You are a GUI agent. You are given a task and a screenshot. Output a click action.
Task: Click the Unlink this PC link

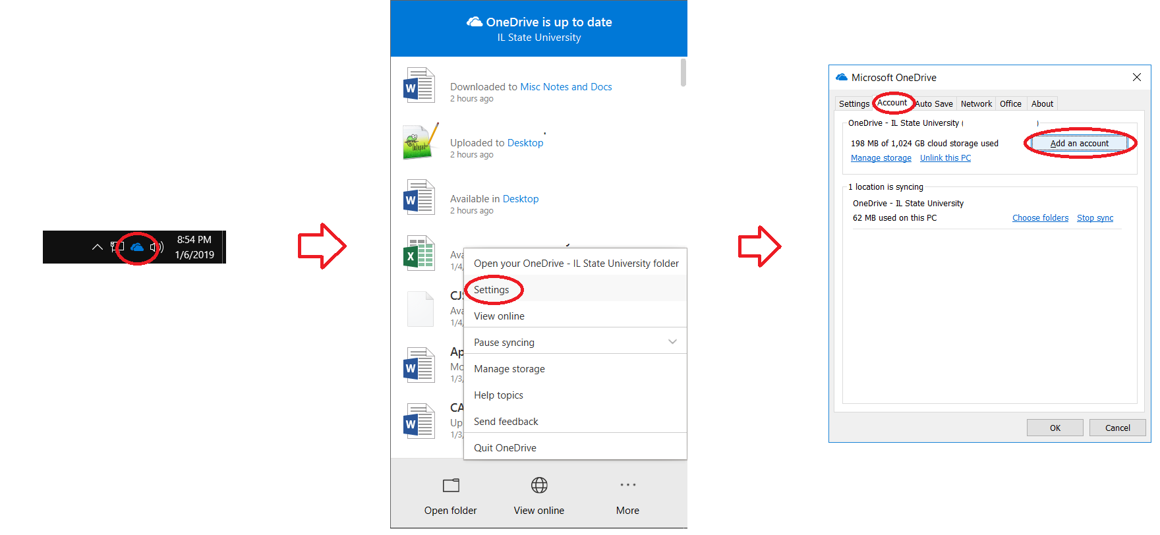tap(945, 158)
